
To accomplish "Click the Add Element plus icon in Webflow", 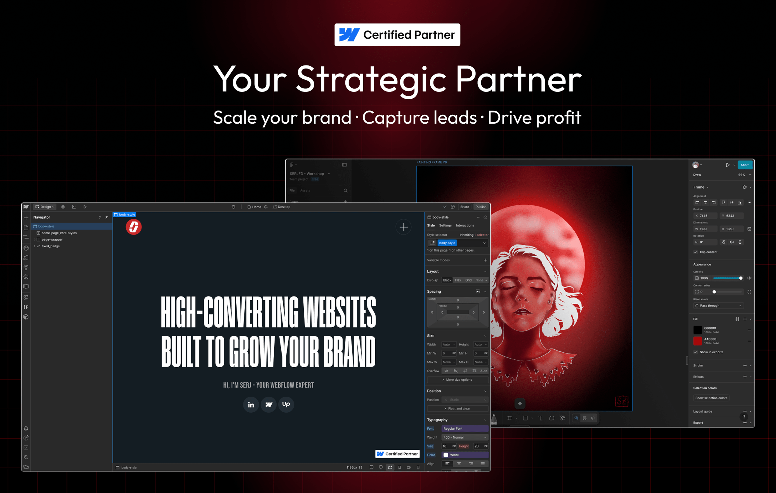I will click(26, 217).
